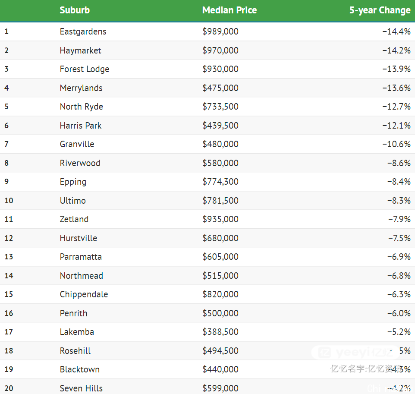The image size is (415, 394).
Task: Click the Lakemba suburb name
Action: coord(77,332)
